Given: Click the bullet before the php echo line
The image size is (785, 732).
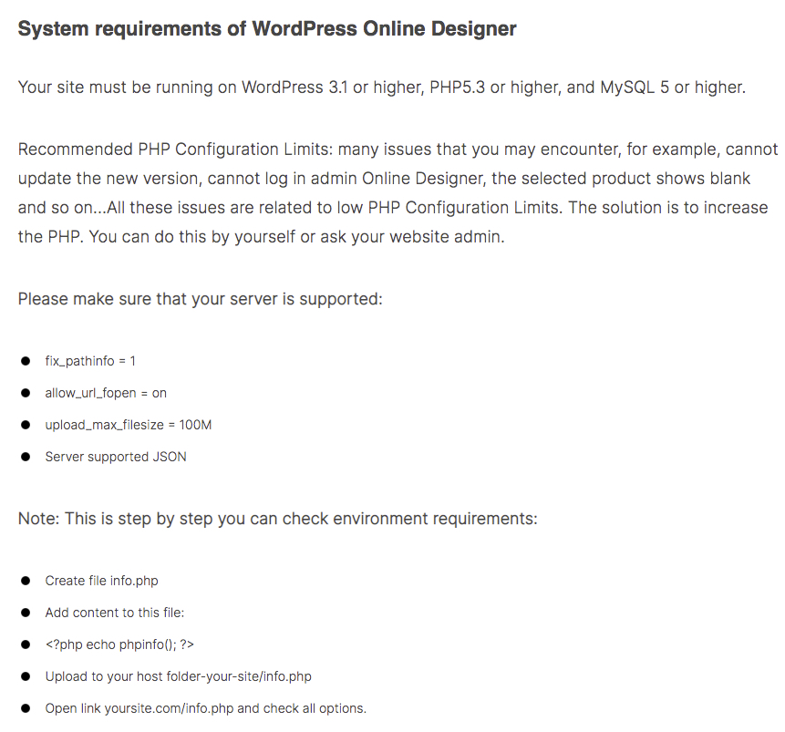Looking at the screenshot, I should tap(26, 644).
